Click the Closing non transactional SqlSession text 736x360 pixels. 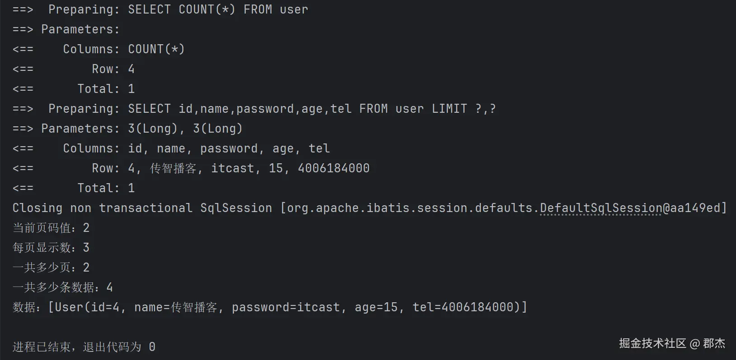142,208
